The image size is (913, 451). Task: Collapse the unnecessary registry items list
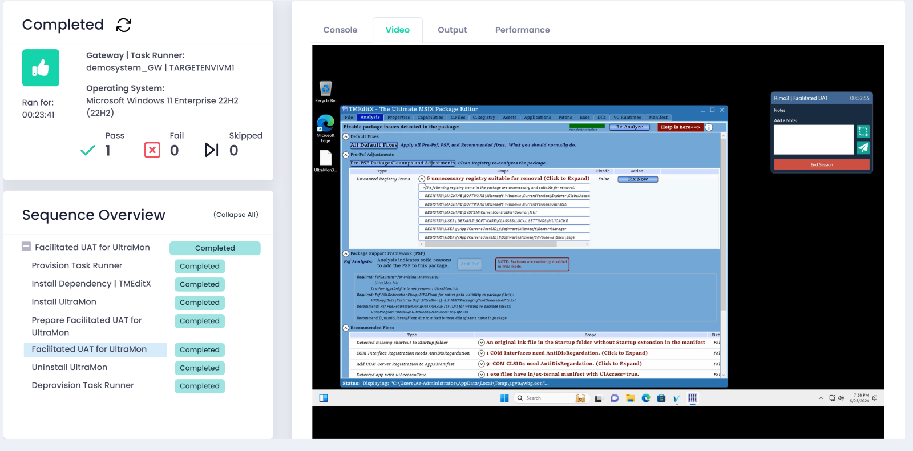point(422,179)
